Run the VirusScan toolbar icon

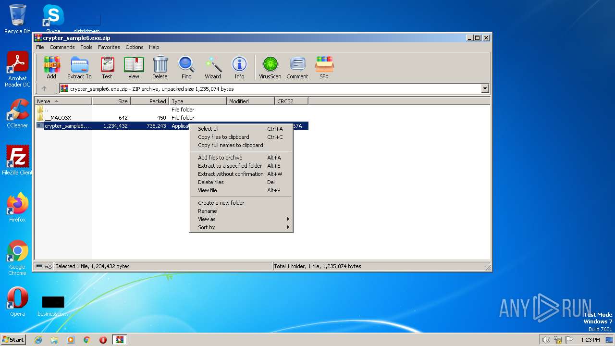pyautogui.click(x=270, y=67)
